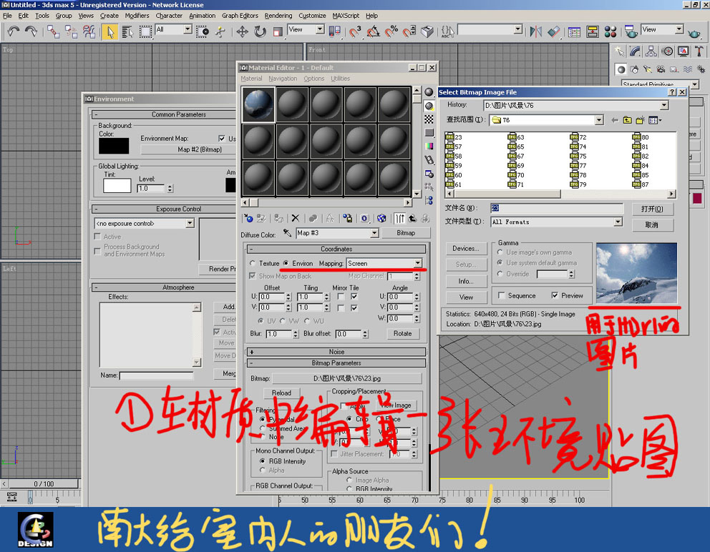Image resolution: width=710 pixels, height=552 pixels.
Task: Open Material Editor Navigation menu
Action: point(283,78)
